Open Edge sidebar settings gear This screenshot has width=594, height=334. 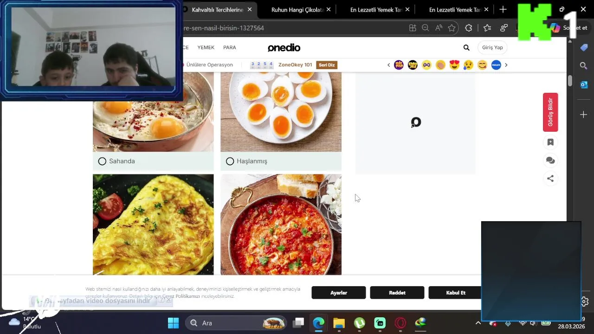click(x=585, y=302)
